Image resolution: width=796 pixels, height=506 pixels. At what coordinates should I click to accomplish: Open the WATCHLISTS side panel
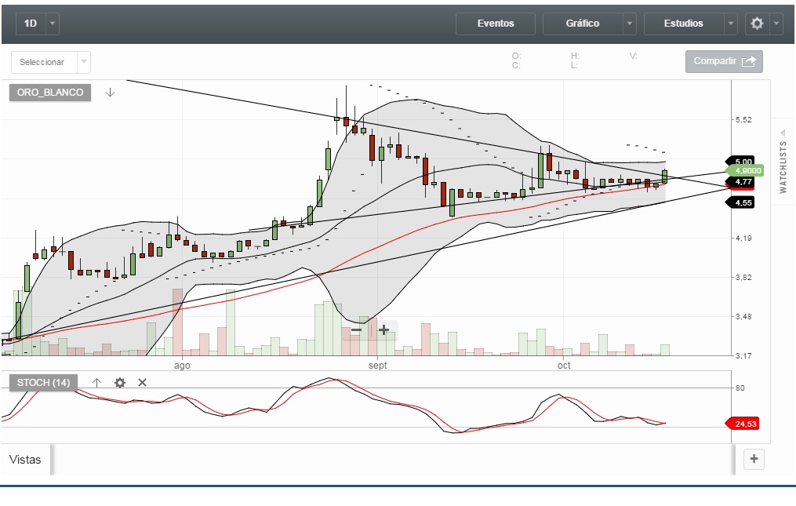(x=783, y=167)
